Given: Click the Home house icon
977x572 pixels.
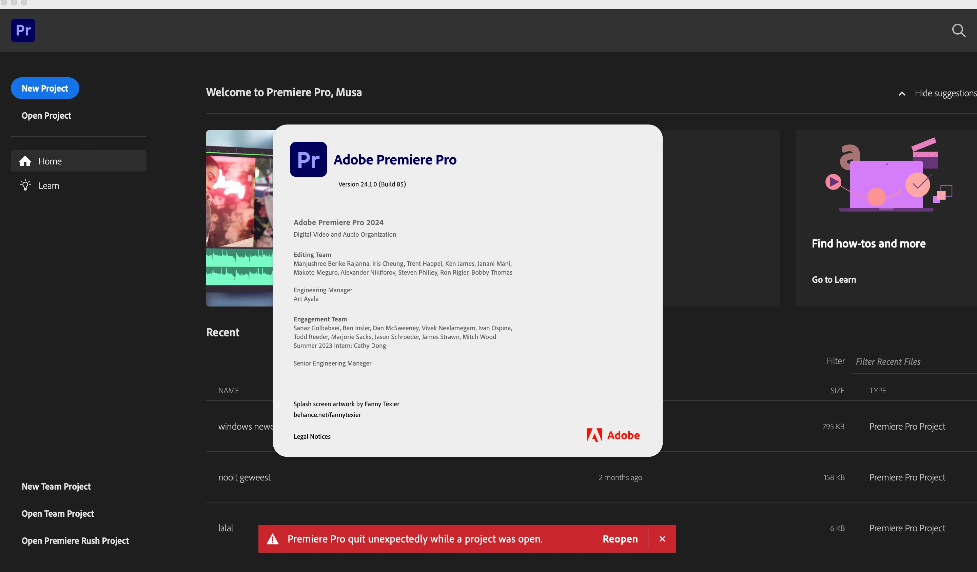Looking at the screenshot, I should 25,161.
